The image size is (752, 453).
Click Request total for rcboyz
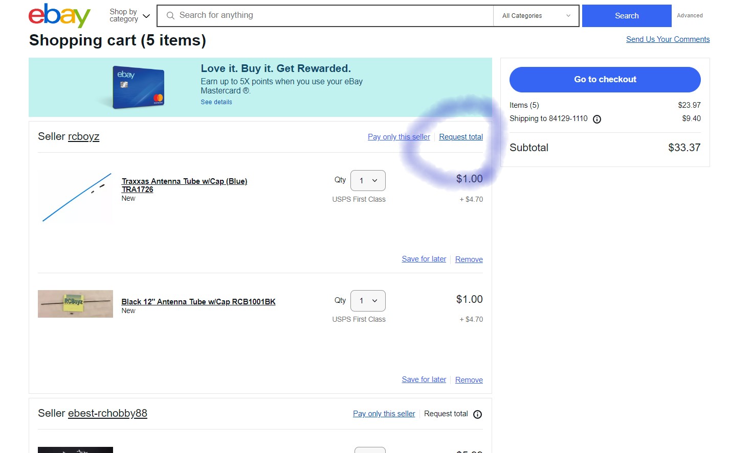460,137
